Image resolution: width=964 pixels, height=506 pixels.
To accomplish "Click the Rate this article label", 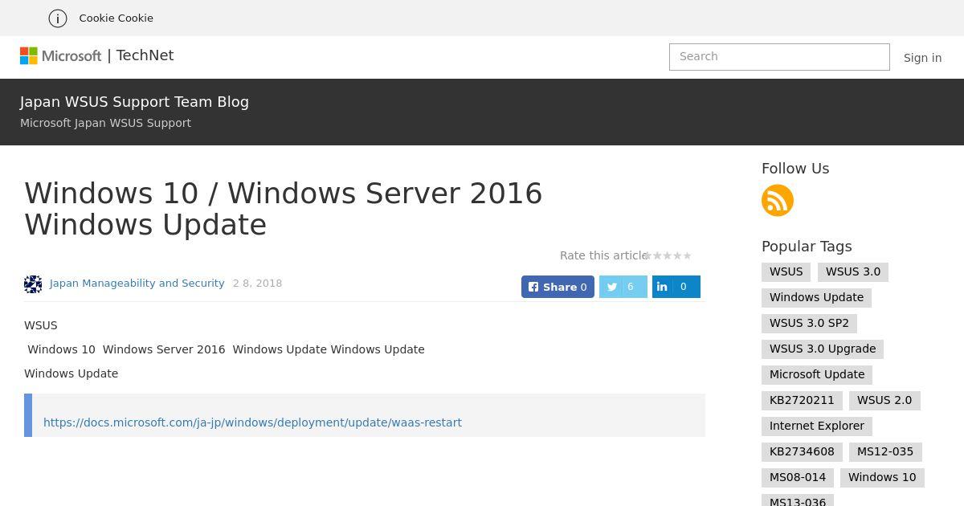I will point(604,255).
